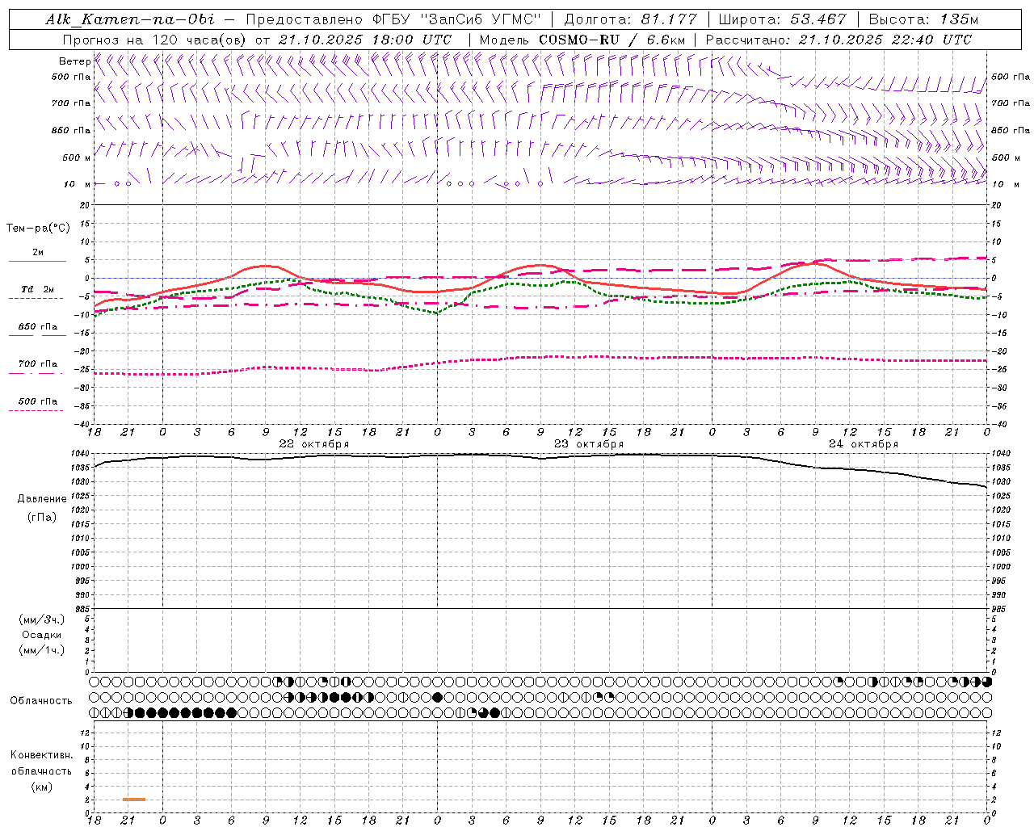
Task: Click the solid red line sample under 2м
Action: pos(37,261)
